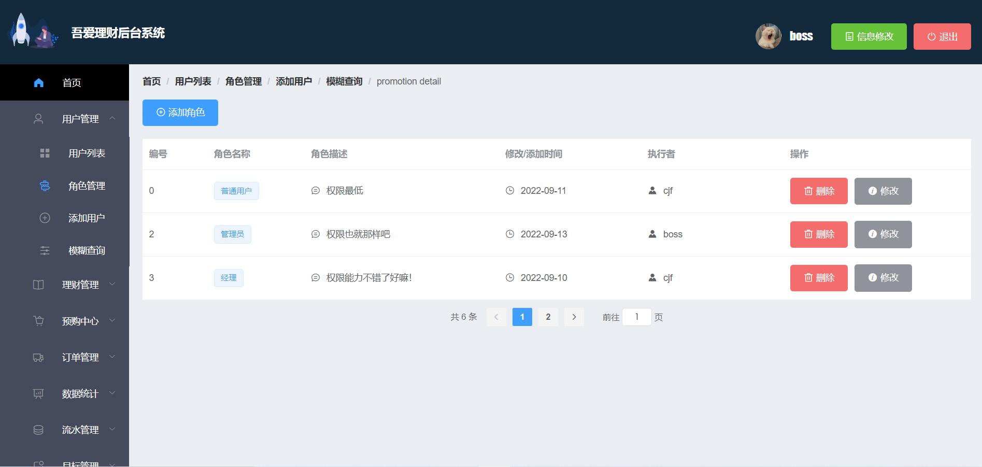Click the 信息修改 button
Screen dimensions: 982x467
click(869, 36)
